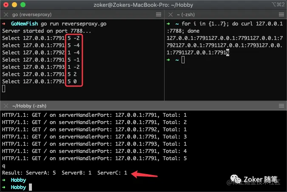This screenshot has width=287, height=192.
Task: Open hamburger menu of go (reverseproxy) pane
Action: 159,14
